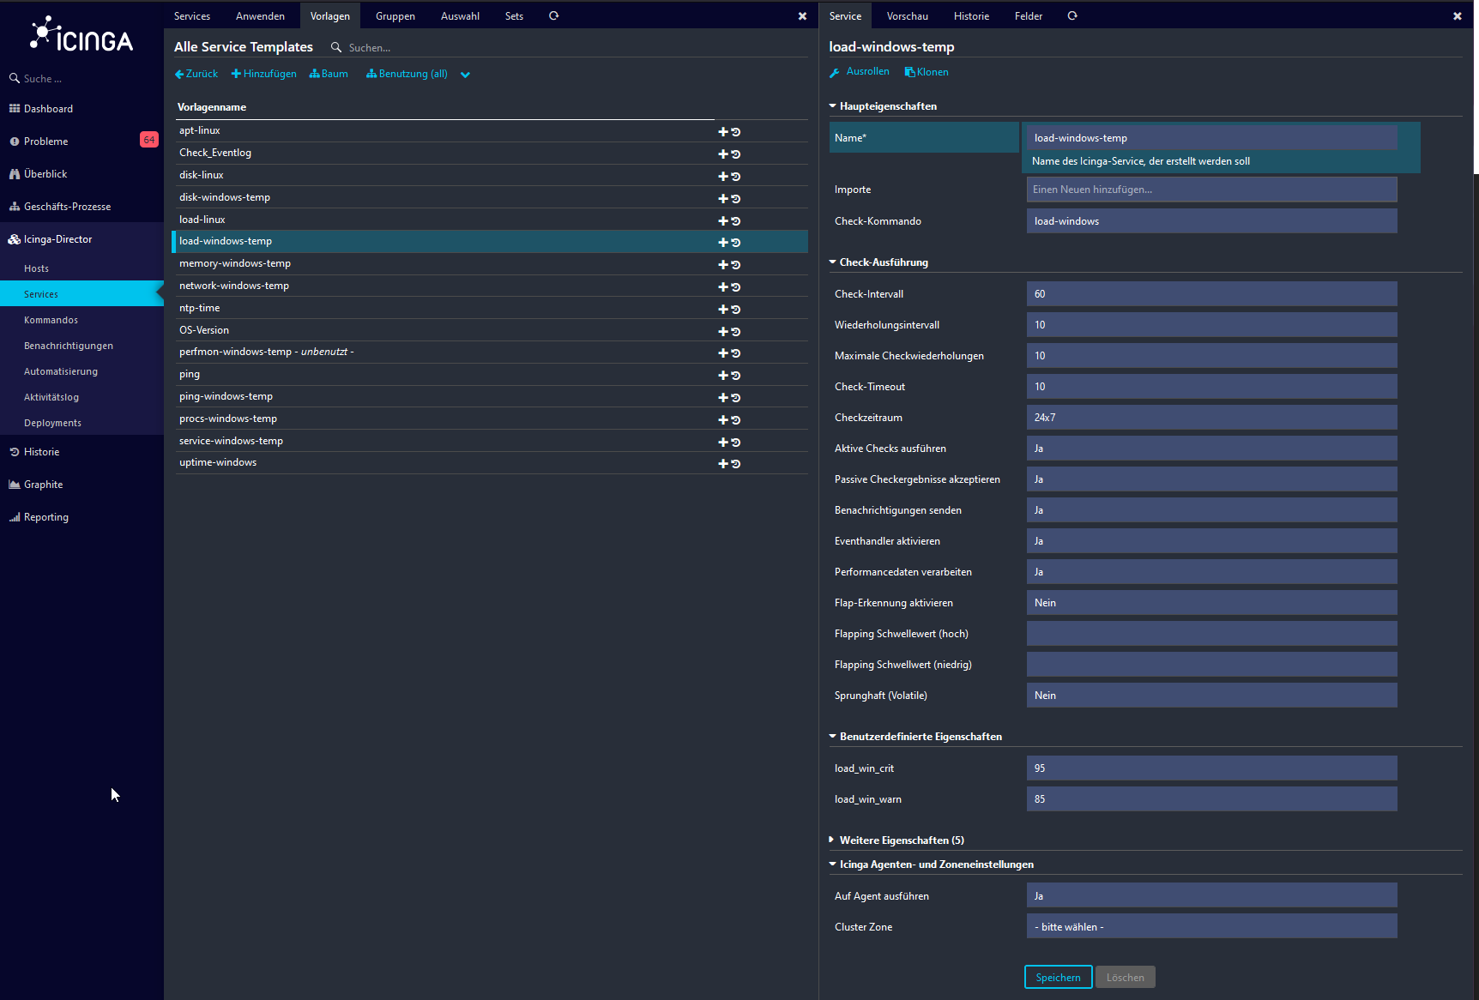Open Benachrichtigungen senden dropdown
1479x1000 pixels.
(x=1211, y=510)
